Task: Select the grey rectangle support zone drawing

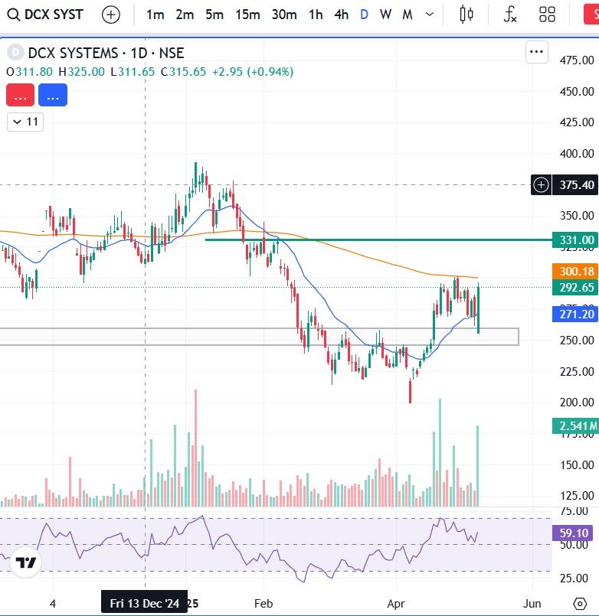Action: 260,337
